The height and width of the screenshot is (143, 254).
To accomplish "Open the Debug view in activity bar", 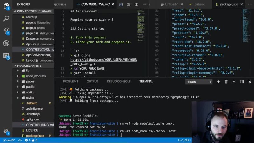I will coord(6,43).
